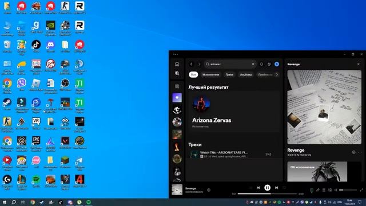Viewport: 366px width, 206px height.
Task: Open Windows taskbar search
Action: pyautogui.click(x=14, y=202)
